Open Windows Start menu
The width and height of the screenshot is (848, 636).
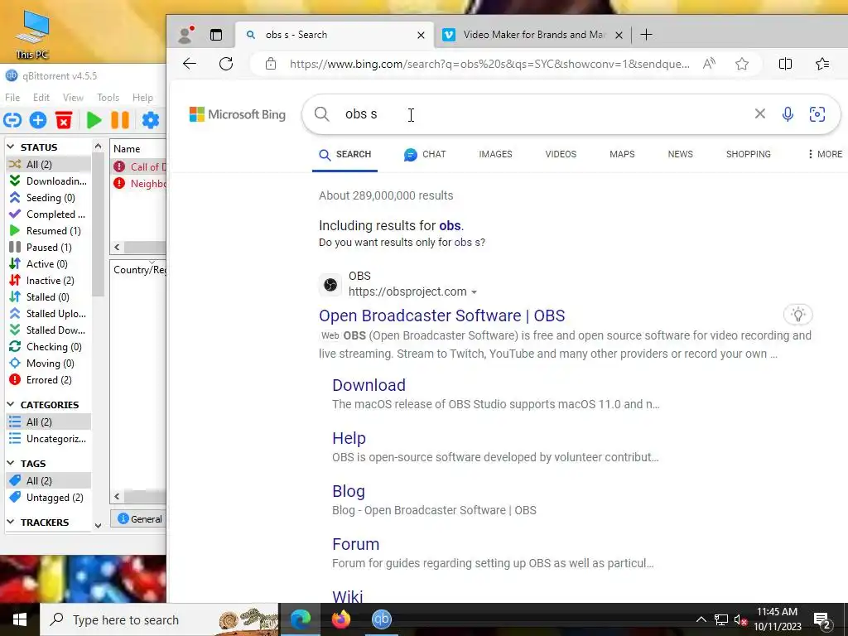(x=20, y=619)
